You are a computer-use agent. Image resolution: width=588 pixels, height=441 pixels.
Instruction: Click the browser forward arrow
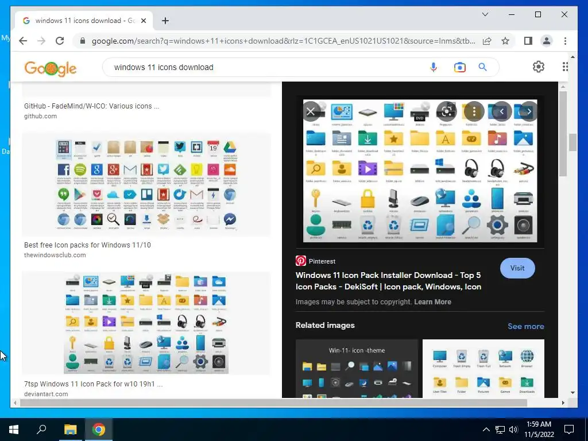point(41,41)
